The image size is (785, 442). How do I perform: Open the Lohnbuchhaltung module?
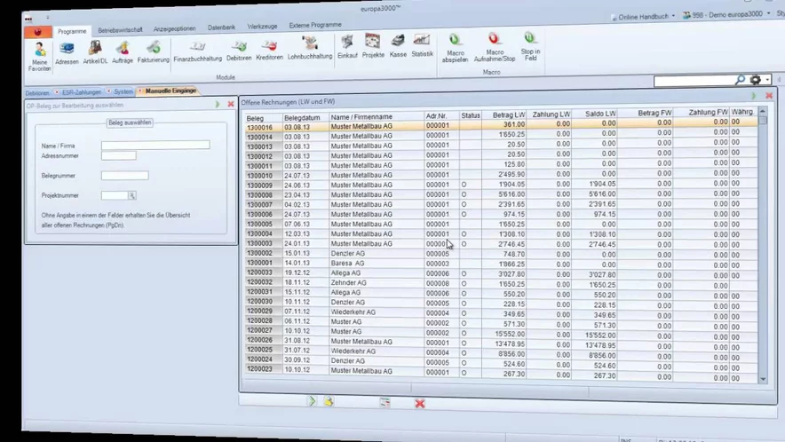tap(310, 49)
